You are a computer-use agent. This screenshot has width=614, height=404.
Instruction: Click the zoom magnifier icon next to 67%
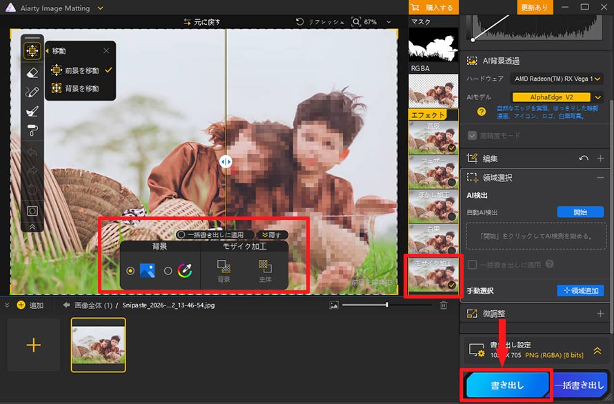coord(356,22)
